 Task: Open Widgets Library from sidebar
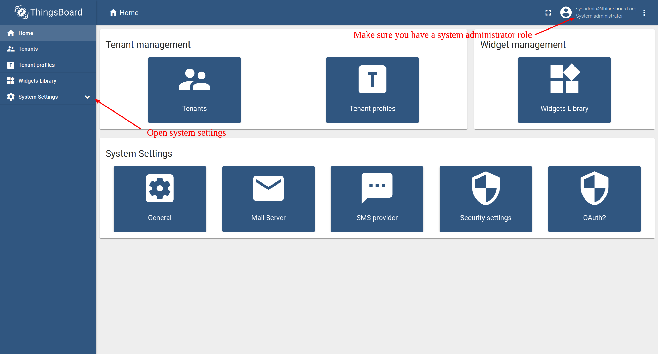point(37,81)
